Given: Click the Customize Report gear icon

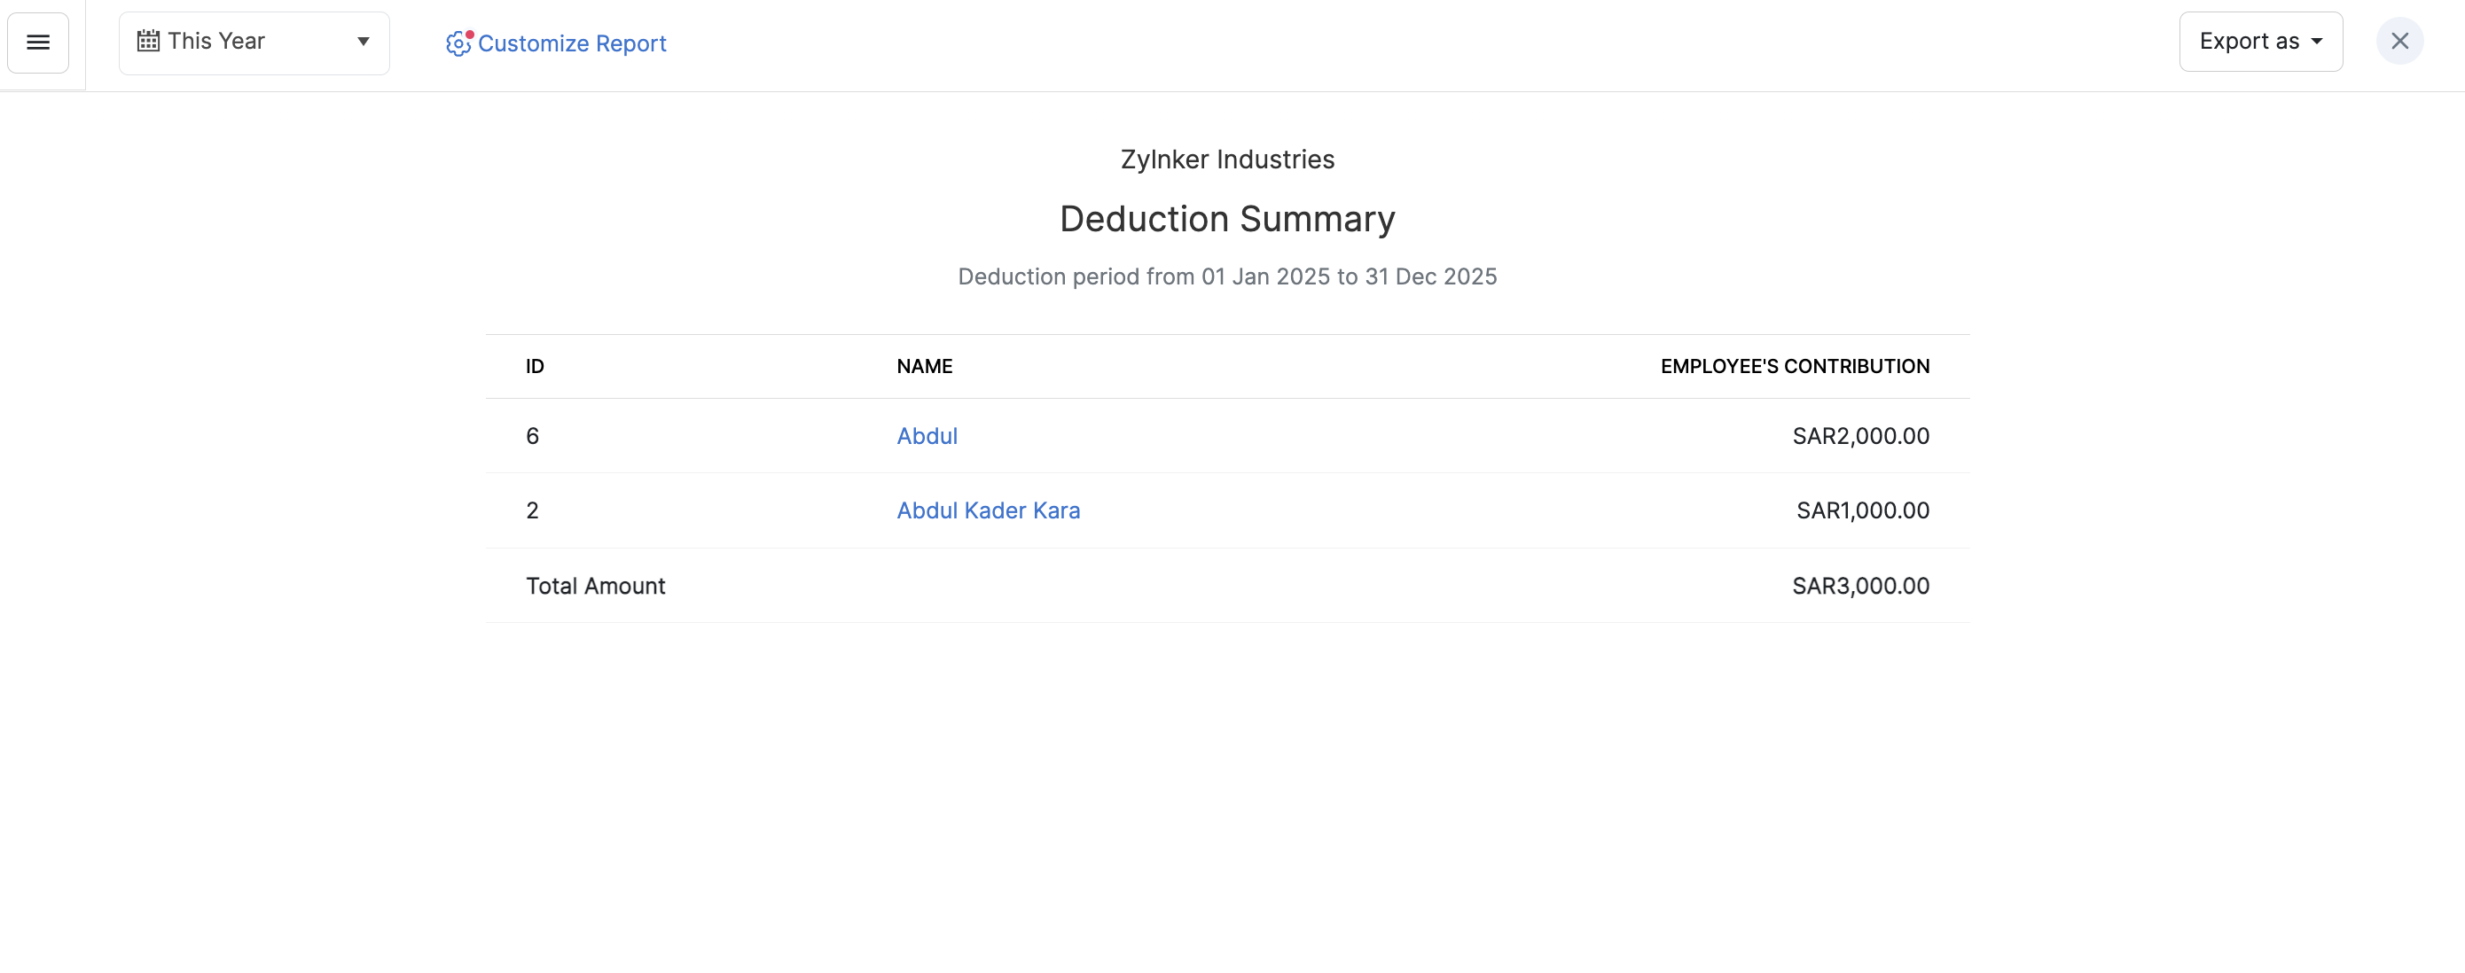Looking at the screenshot, I should point(458,43).
